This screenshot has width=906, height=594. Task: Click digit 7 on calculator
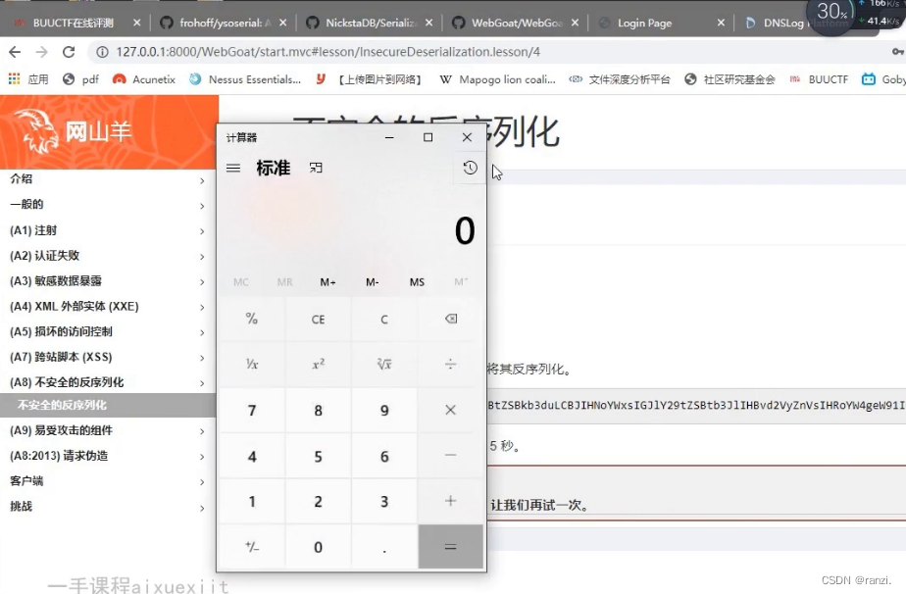pyautogui.click(x=251, y=411)
